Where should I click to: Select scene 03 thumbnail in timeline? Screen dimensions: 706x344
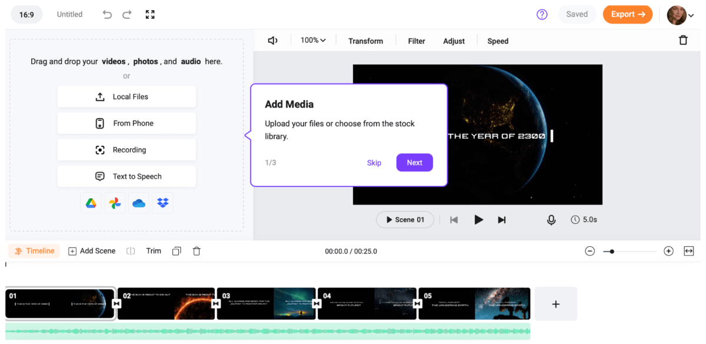[x=267, y=303]
